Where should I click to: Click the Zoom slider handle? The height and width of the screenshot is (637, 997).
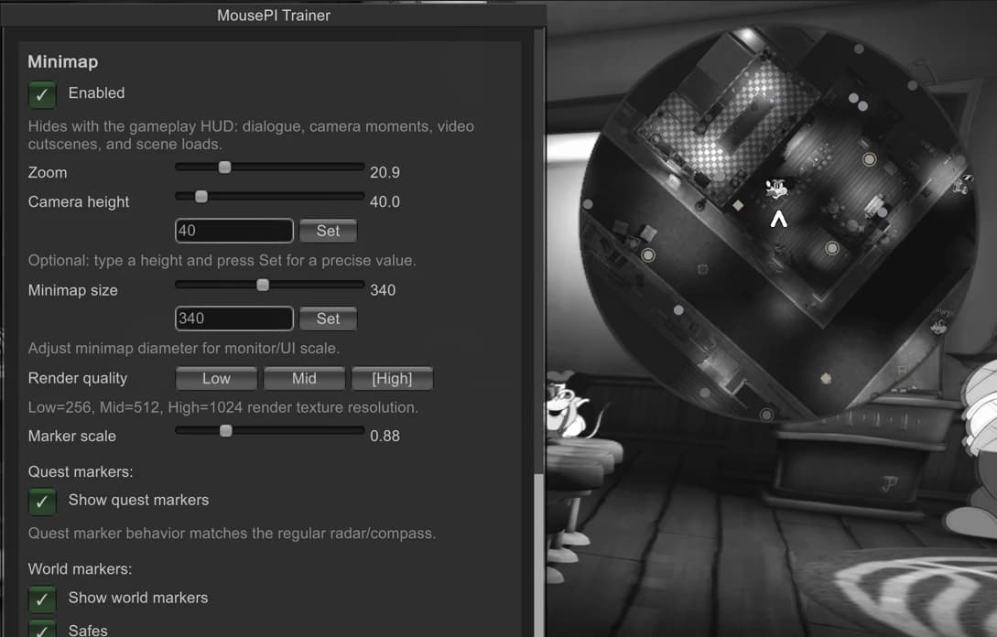point(224,167)
